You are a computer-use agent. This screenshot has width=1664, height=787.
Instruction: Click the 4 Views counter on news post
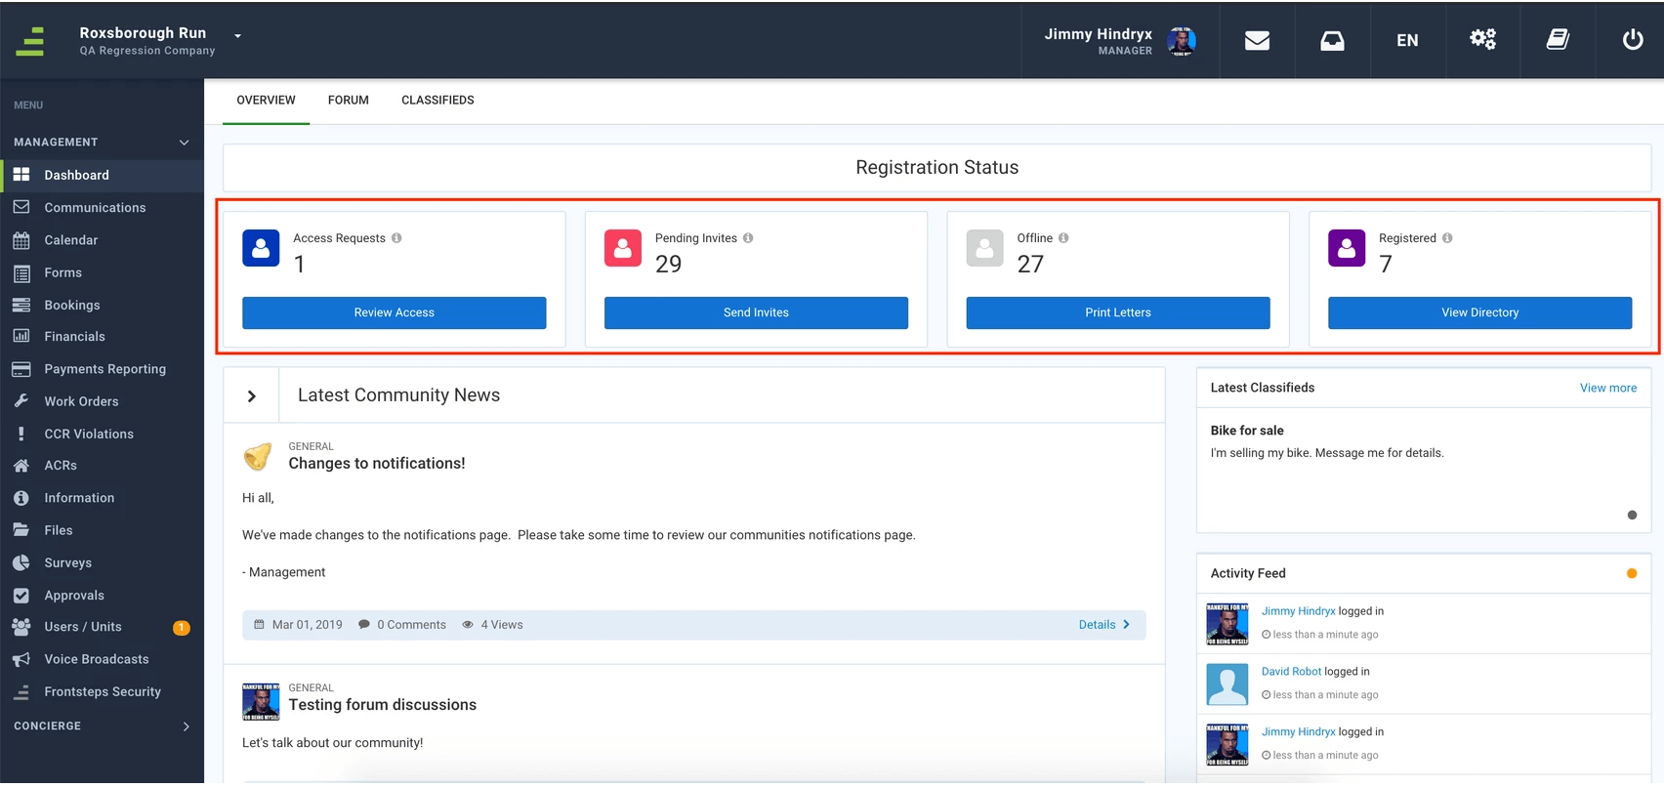(x=492, y=625)
